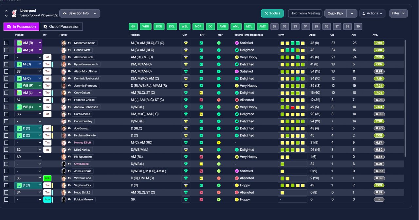
Task: Click Florian Wirtz's player portrait icon
Action: (64, 50)
